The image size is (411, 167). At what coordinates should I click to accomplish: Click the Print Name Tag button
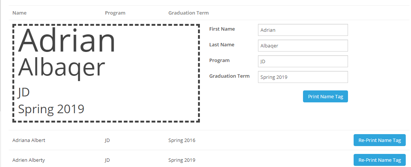click(325, 96)
